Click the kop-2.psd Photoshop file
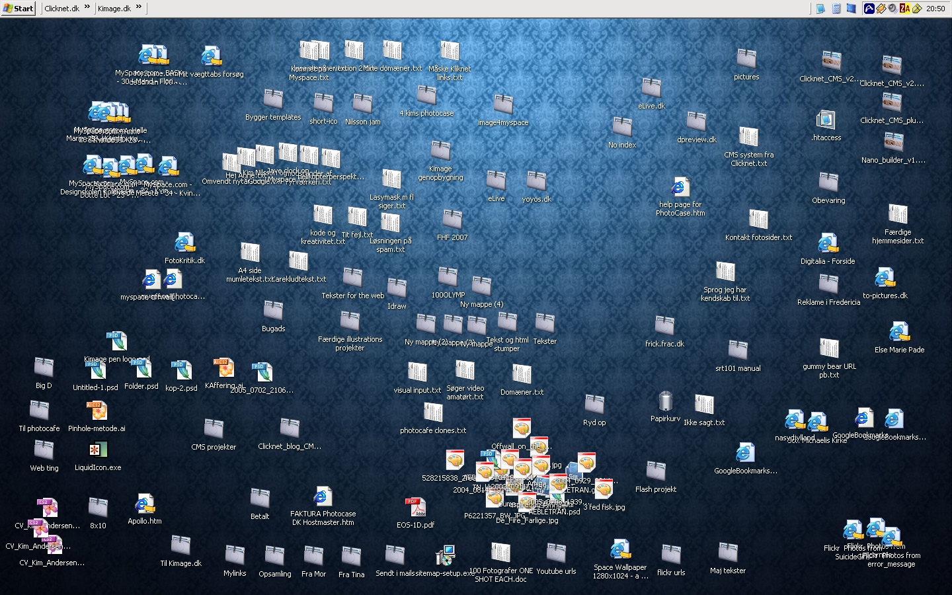The image size is (952, 595). point(181,372)
